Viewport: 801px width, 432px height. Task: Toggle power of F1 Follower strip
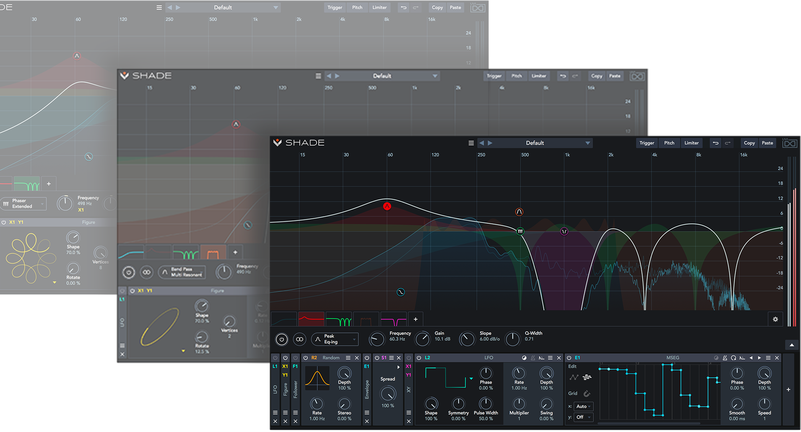coord(295,358)
